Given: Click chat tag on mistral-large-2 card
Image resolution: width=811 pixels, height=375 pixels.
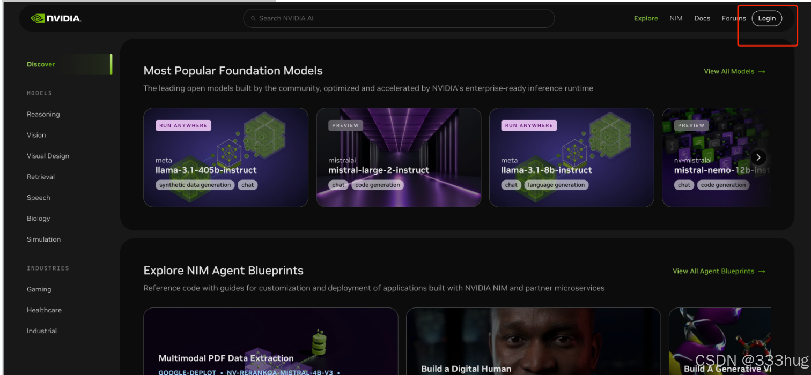Looking at the screenshot, I should [338, 185].
